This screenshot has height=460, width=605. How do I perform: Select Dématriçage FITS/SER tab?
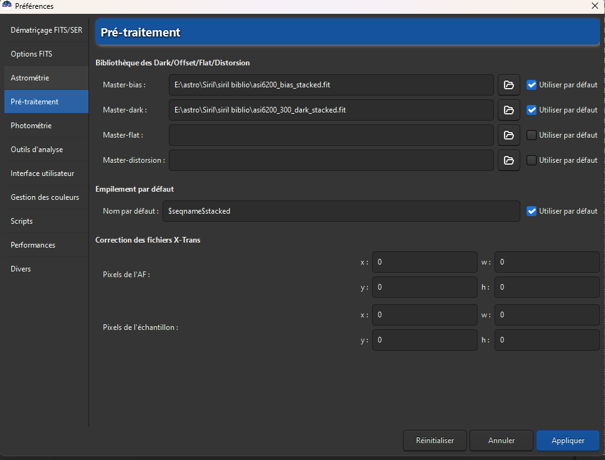46,30
